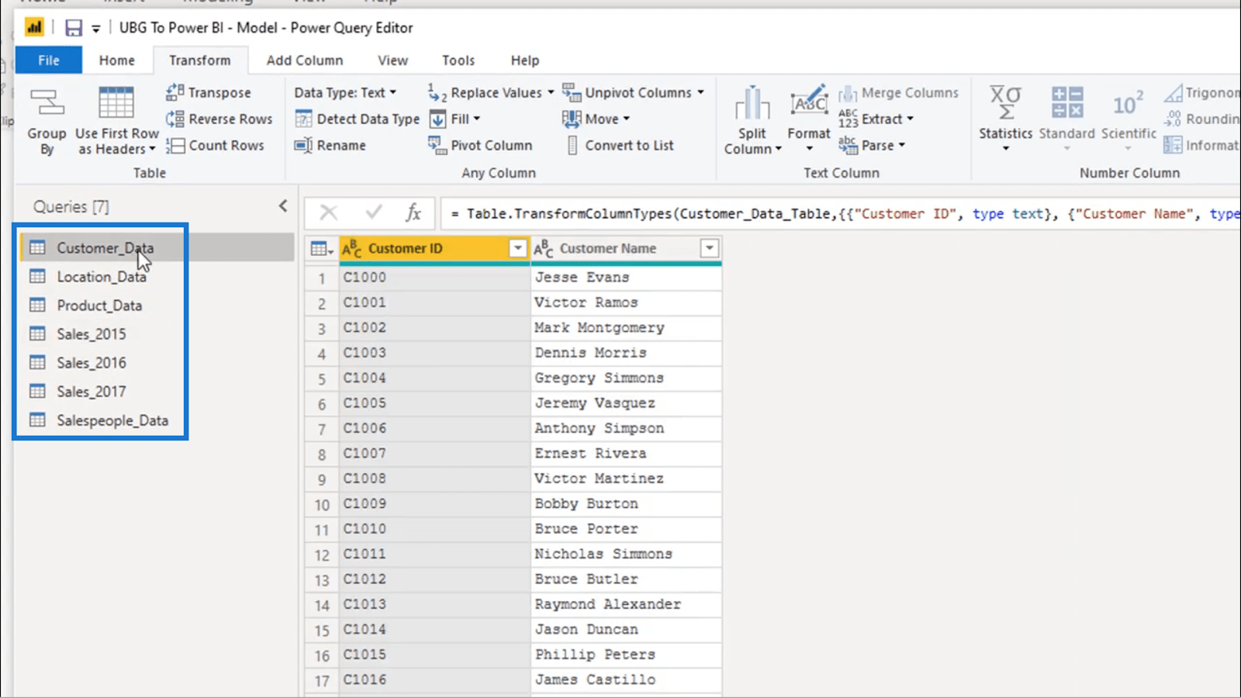Click inside the formula bar text

coord(842,213)
